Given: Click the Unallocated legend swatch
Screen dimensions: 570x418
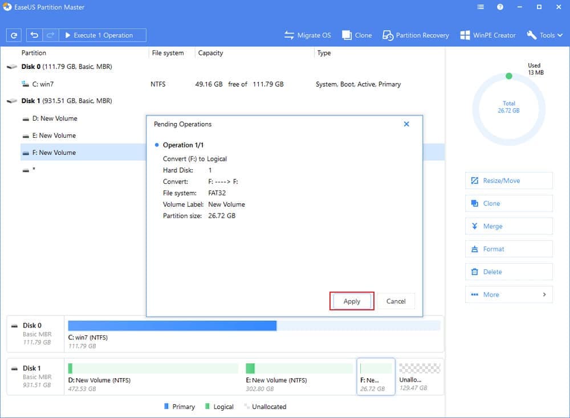Looking at the screenshot, I should click(x=247, y=407).
